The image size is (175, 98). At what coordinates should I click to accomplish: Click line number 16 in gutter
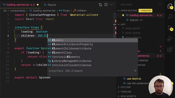coord(7,77)
